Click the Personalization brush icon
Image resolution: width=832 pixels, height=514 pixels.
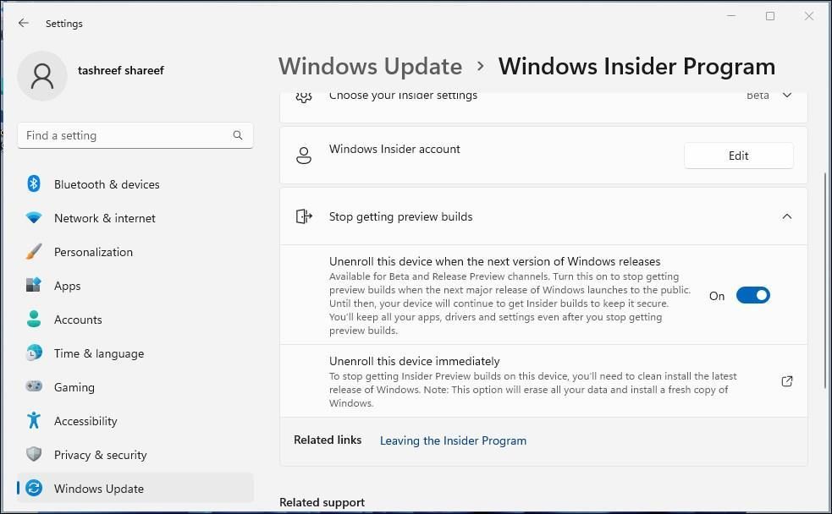click(34, 252)
